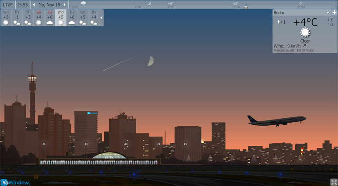This screenshot has height=186, width=338.
Task: Go to previous day using left arrow
Action: [34, 5]
